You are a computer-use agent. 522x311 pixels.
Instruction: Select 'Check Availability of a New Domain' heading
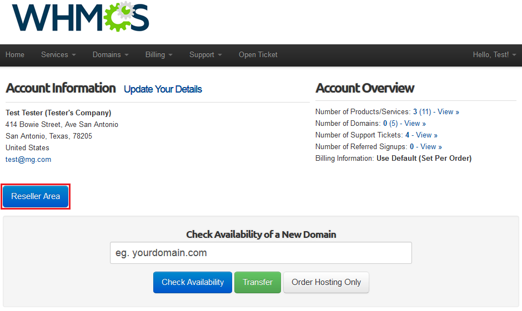tap(261, 234)
